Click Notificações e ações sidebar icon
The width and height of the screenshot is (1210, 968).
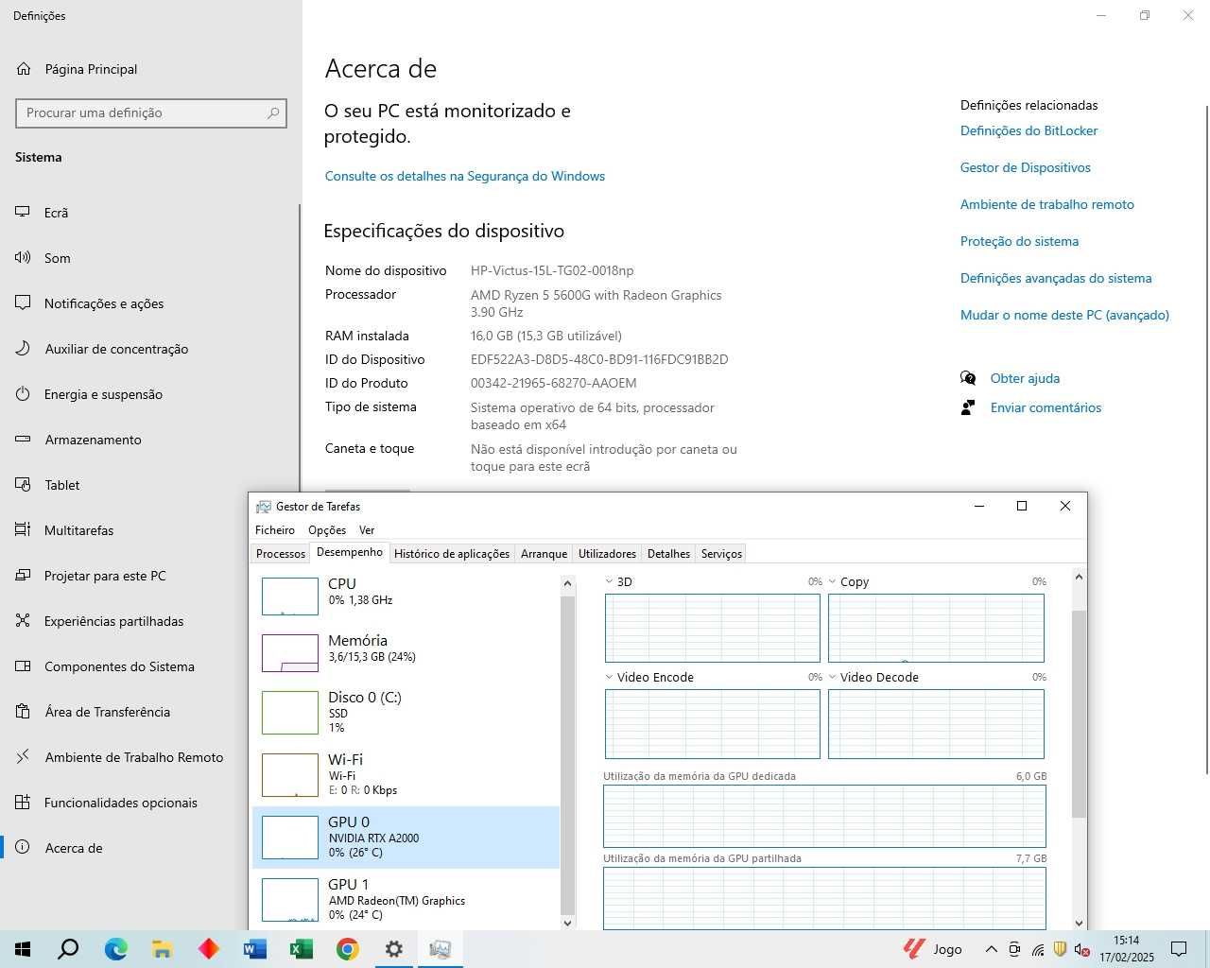[x=23, y=303]
